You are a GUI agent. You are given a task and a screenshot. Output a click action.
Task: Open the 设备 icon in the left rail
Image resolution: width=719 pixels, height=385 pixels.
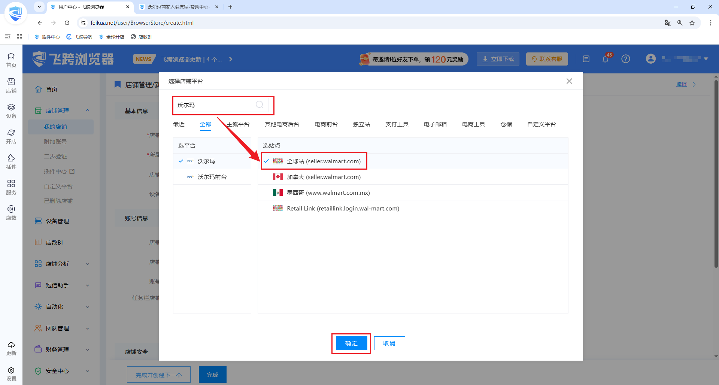click(11, 111)
